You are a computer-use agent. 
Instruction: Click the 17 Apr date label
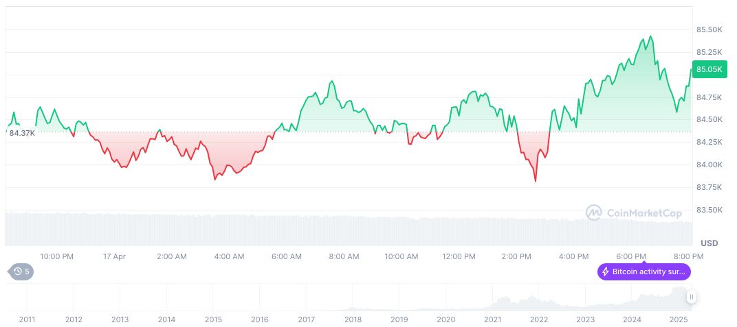pos(114,256)
